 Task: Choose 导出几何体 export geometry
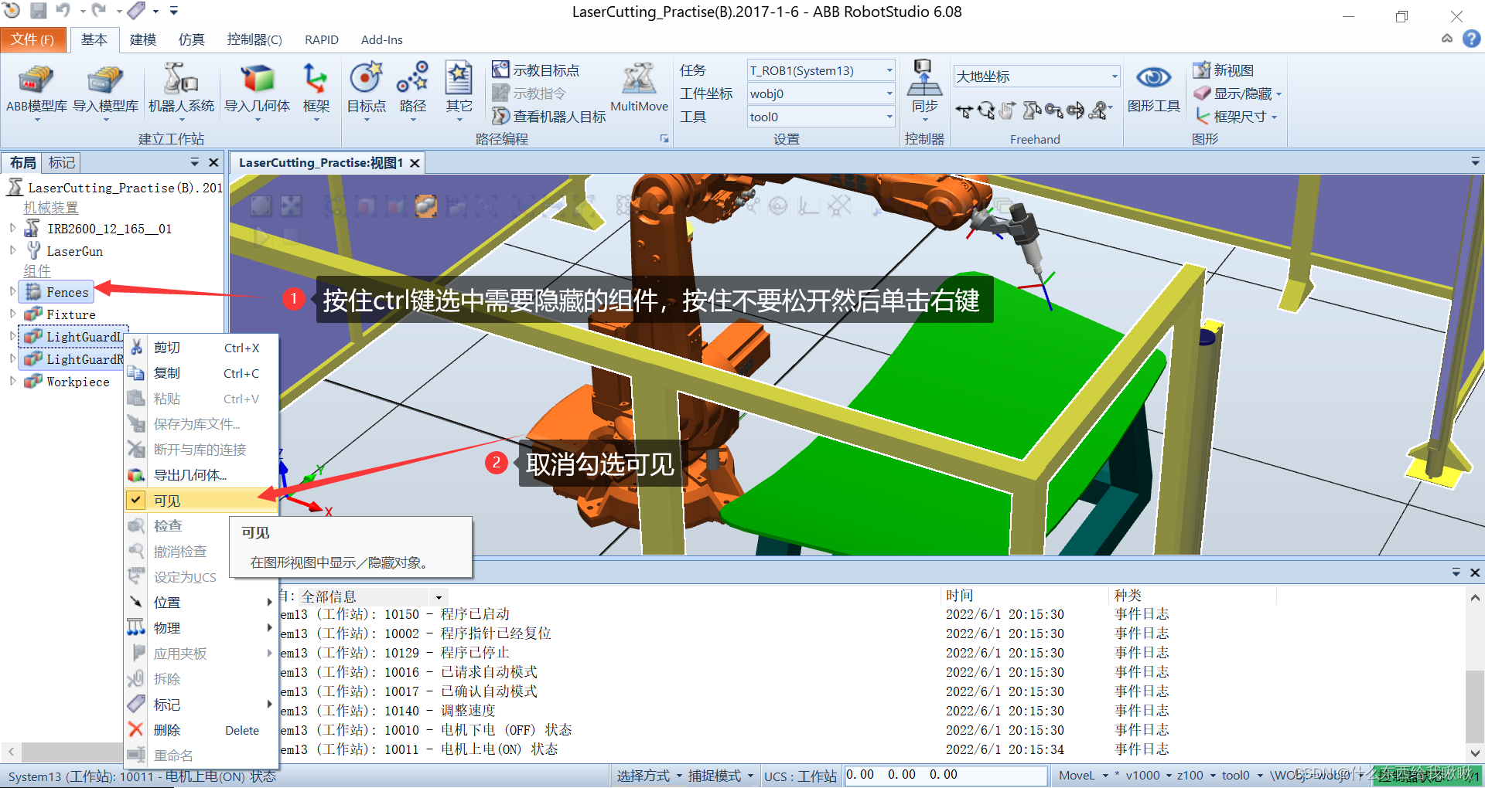[x=201, y=475]
